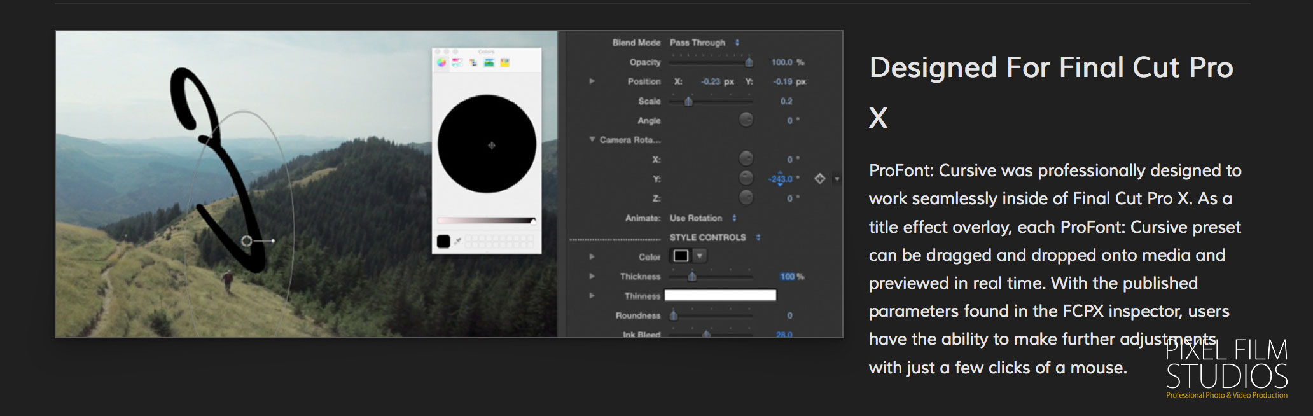The image size is (1313, 416).
Task: Click the Roundness slider handle
Action: coord(673,315)
